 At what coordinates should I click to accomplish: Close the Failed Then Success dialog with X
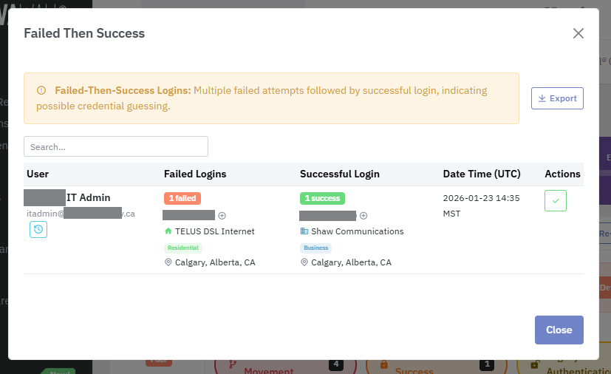click(x=578, y=33)
